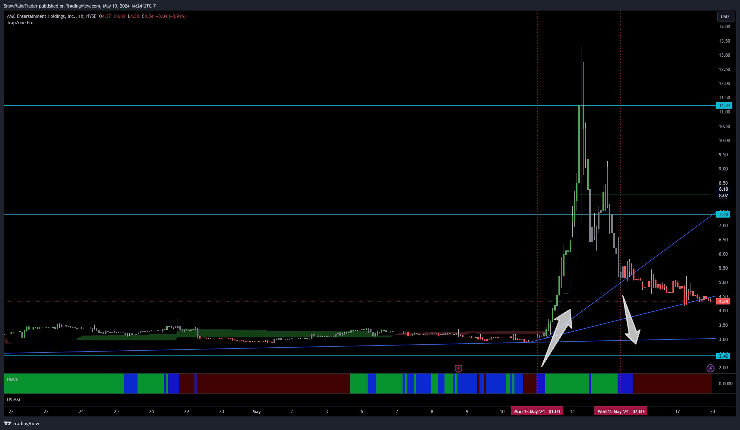
Task: Click the 8.10 price label
Action: pos(724,189)
